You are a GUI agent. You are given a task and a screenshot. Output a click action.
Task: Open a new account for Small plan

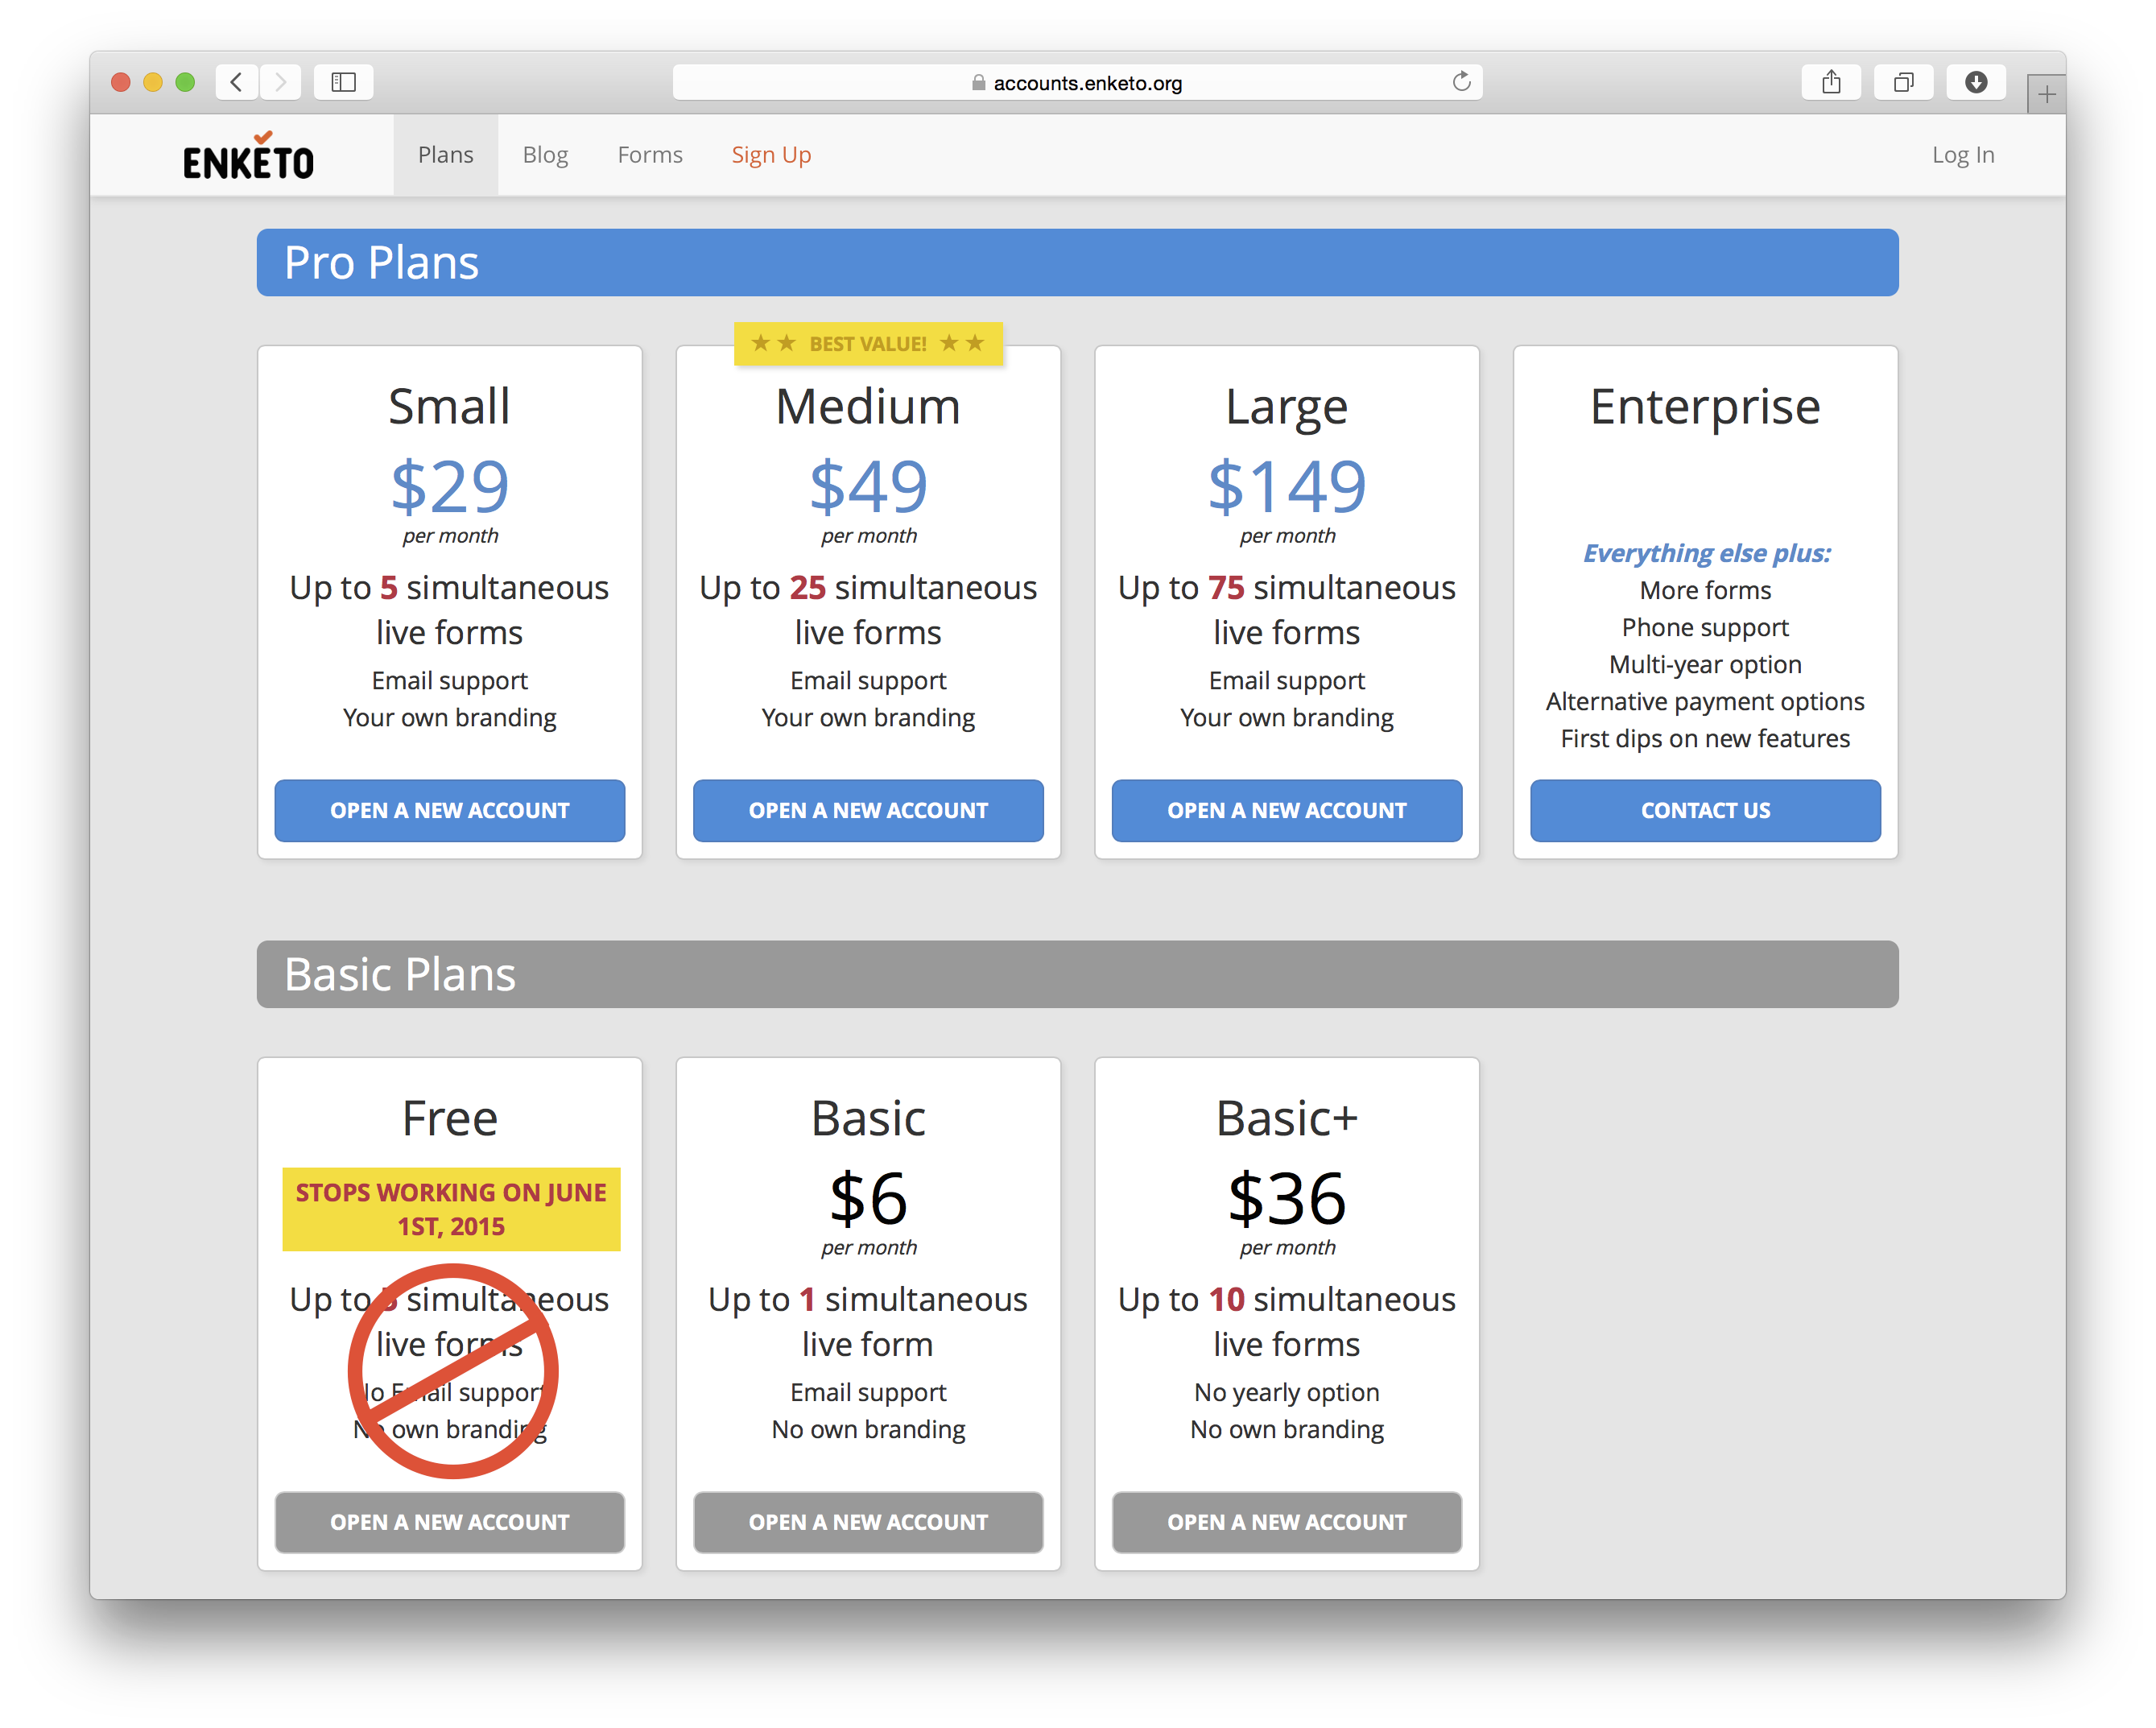[x=449, y=810]
